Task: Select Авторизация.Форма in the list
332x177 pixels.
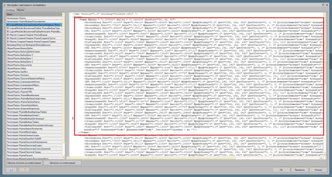Action: tap(34, 18)
